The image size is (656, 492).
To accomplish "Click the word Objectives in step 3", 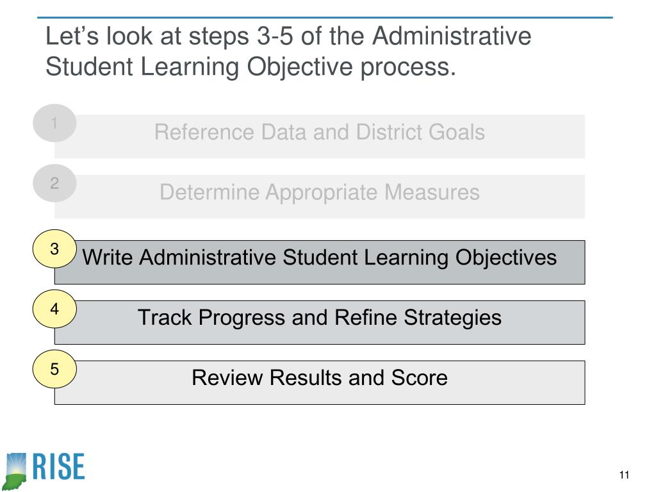I will coord(506,258).
